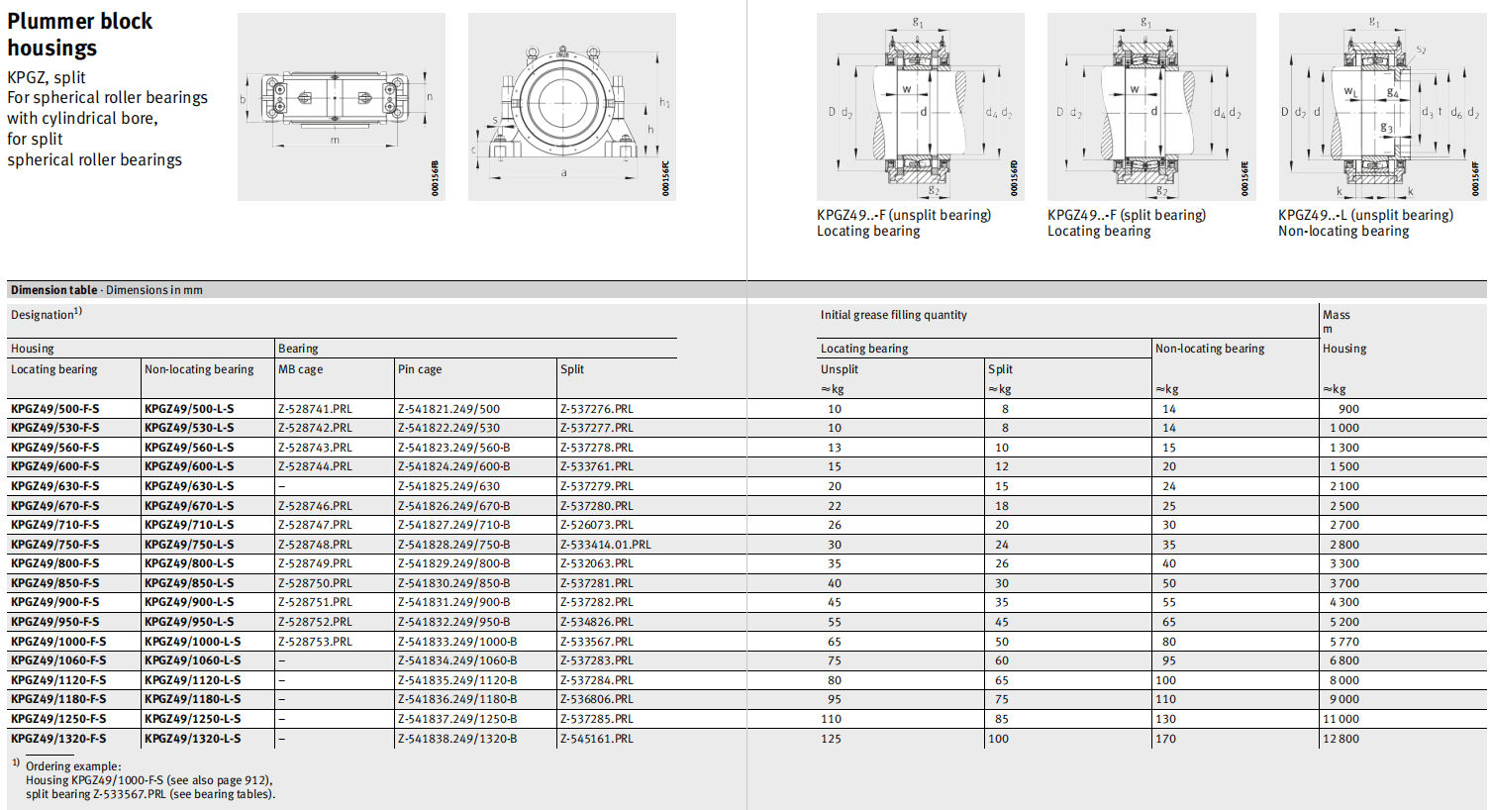Click the top-view housing drawing with dimension m

coord(341,106)
